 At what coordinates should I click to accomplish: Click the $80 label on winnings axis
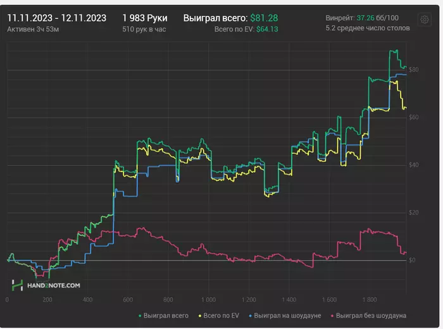[x=413, y=70]
